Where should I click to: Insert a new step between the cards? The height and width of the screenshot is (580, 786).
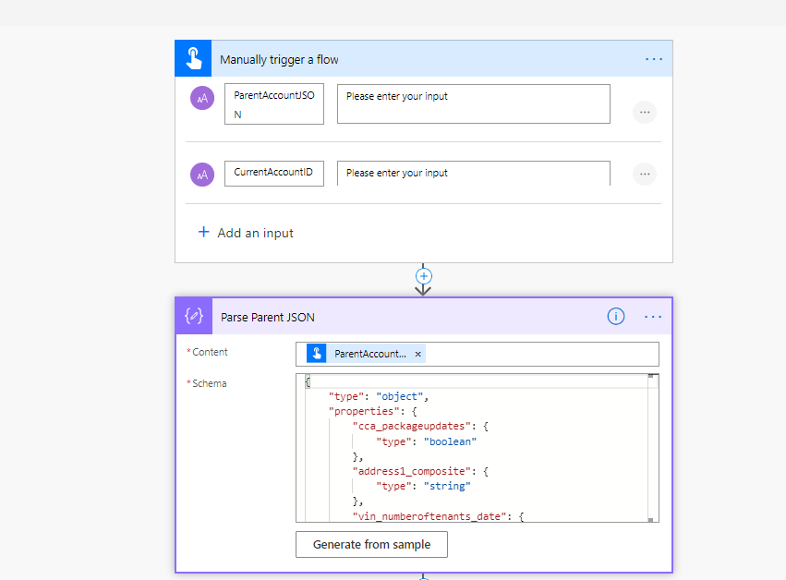click(423, 275)
